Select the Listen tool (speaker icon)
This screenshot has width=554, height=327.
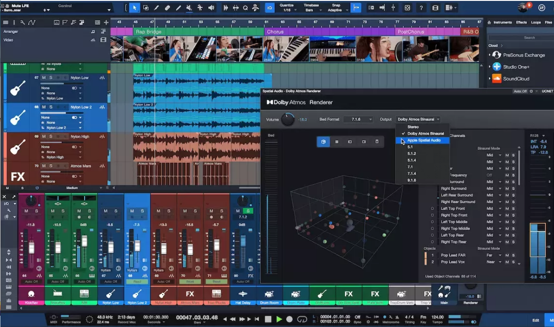coord(211,8)
